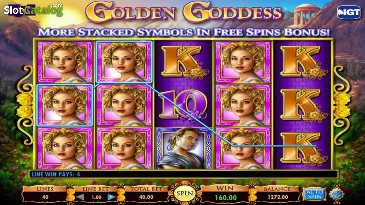Open the SlotCatalog.com logo link
Screen dimensions: 365x205
click(33, 10)
